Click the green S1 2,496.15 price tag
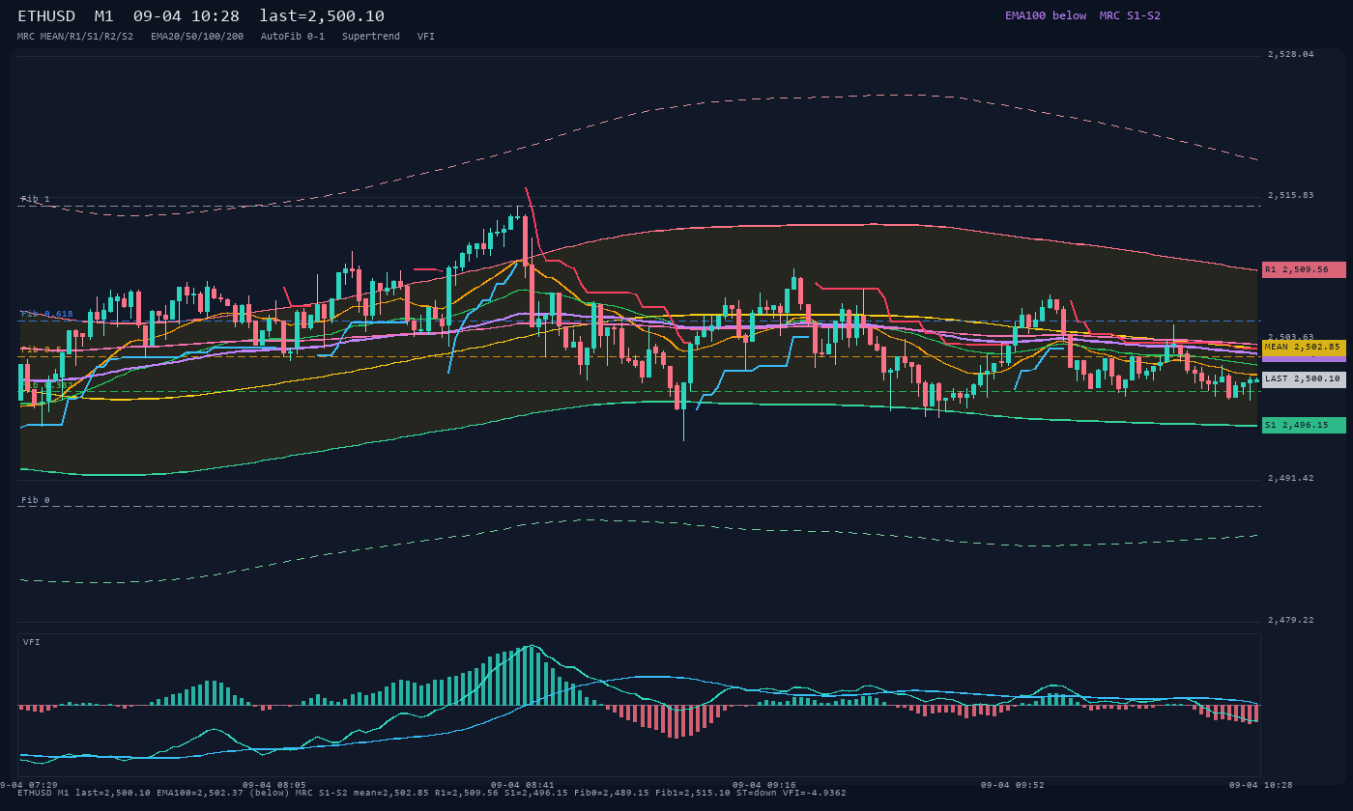The width and height of the screenshot is (1353, 811). pos(1304,425)
